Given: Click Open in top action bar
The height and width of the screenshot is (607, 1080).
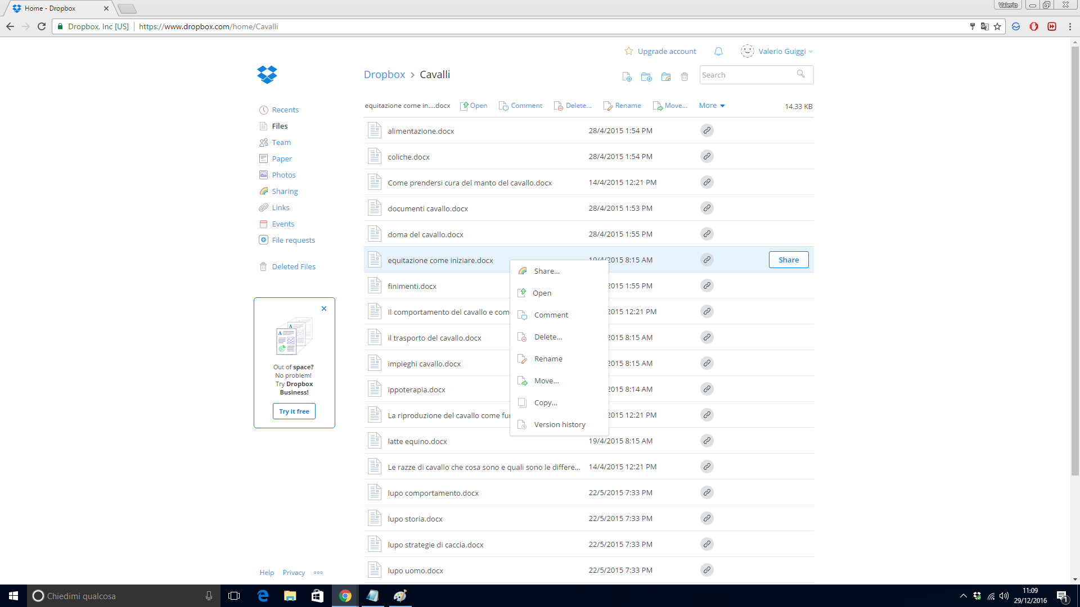Looking at the screenshot, I should pos(474,106).
